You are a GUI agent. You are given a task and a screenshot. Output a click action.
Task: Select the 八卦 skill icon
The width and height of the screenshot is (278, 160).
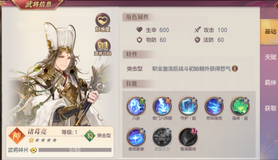pos(136,106)
